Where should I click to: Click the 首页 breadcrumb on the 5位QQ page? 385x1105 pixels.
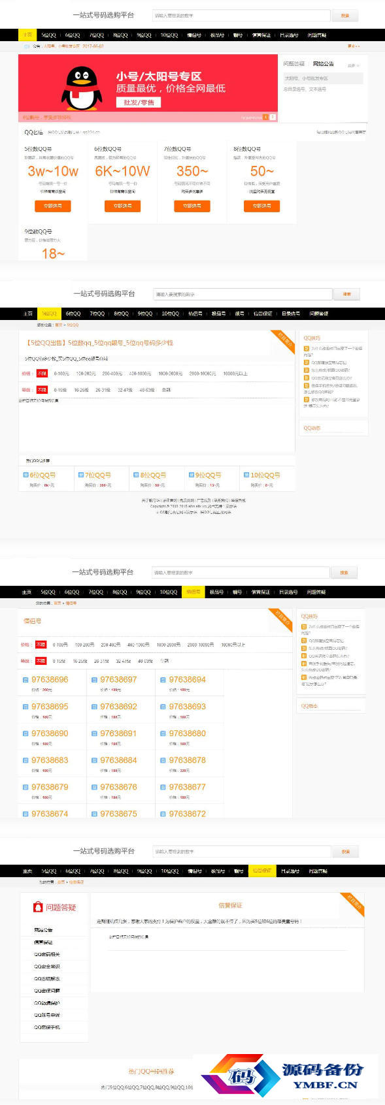click(59, 325)
